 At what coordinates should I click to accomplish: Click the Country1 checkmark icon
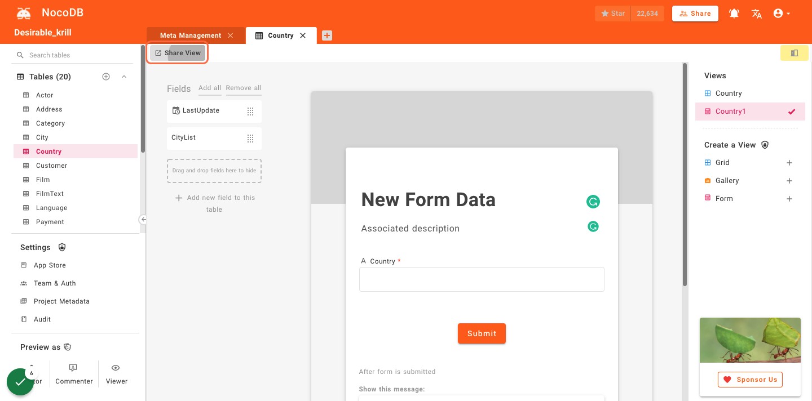[x=792, y=112]
